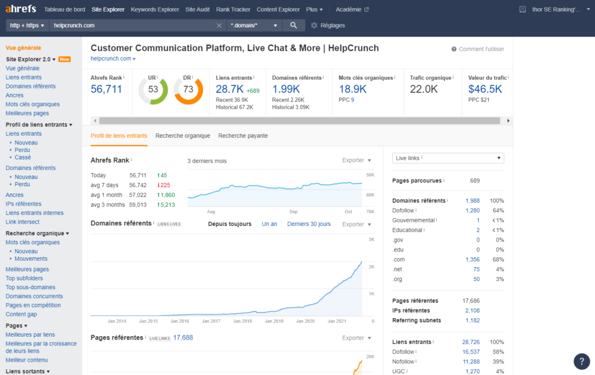This screenshot has width=595, height=375.
Task: Select Profil de liens entrants tab
Action: tap(119, 136)
